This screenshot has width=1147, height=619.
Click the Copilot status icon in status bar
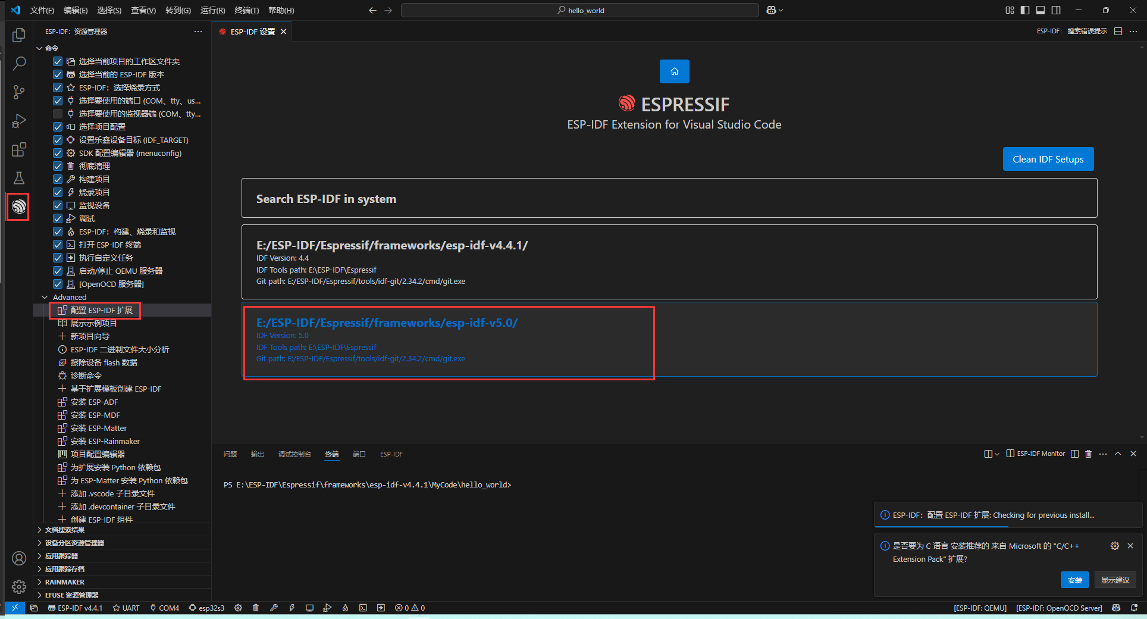point(1116,608)
